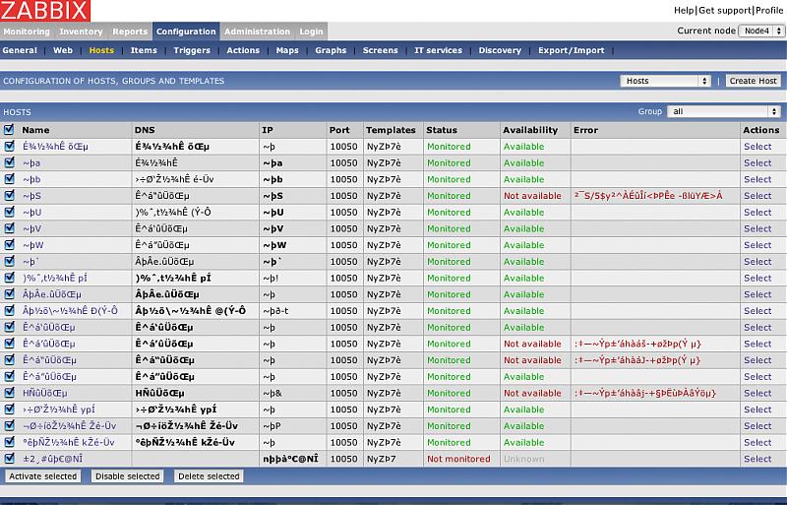The width and height of the screenshot is (787, 505).
Task: Go to General submenu
Action: coord(20,50)
